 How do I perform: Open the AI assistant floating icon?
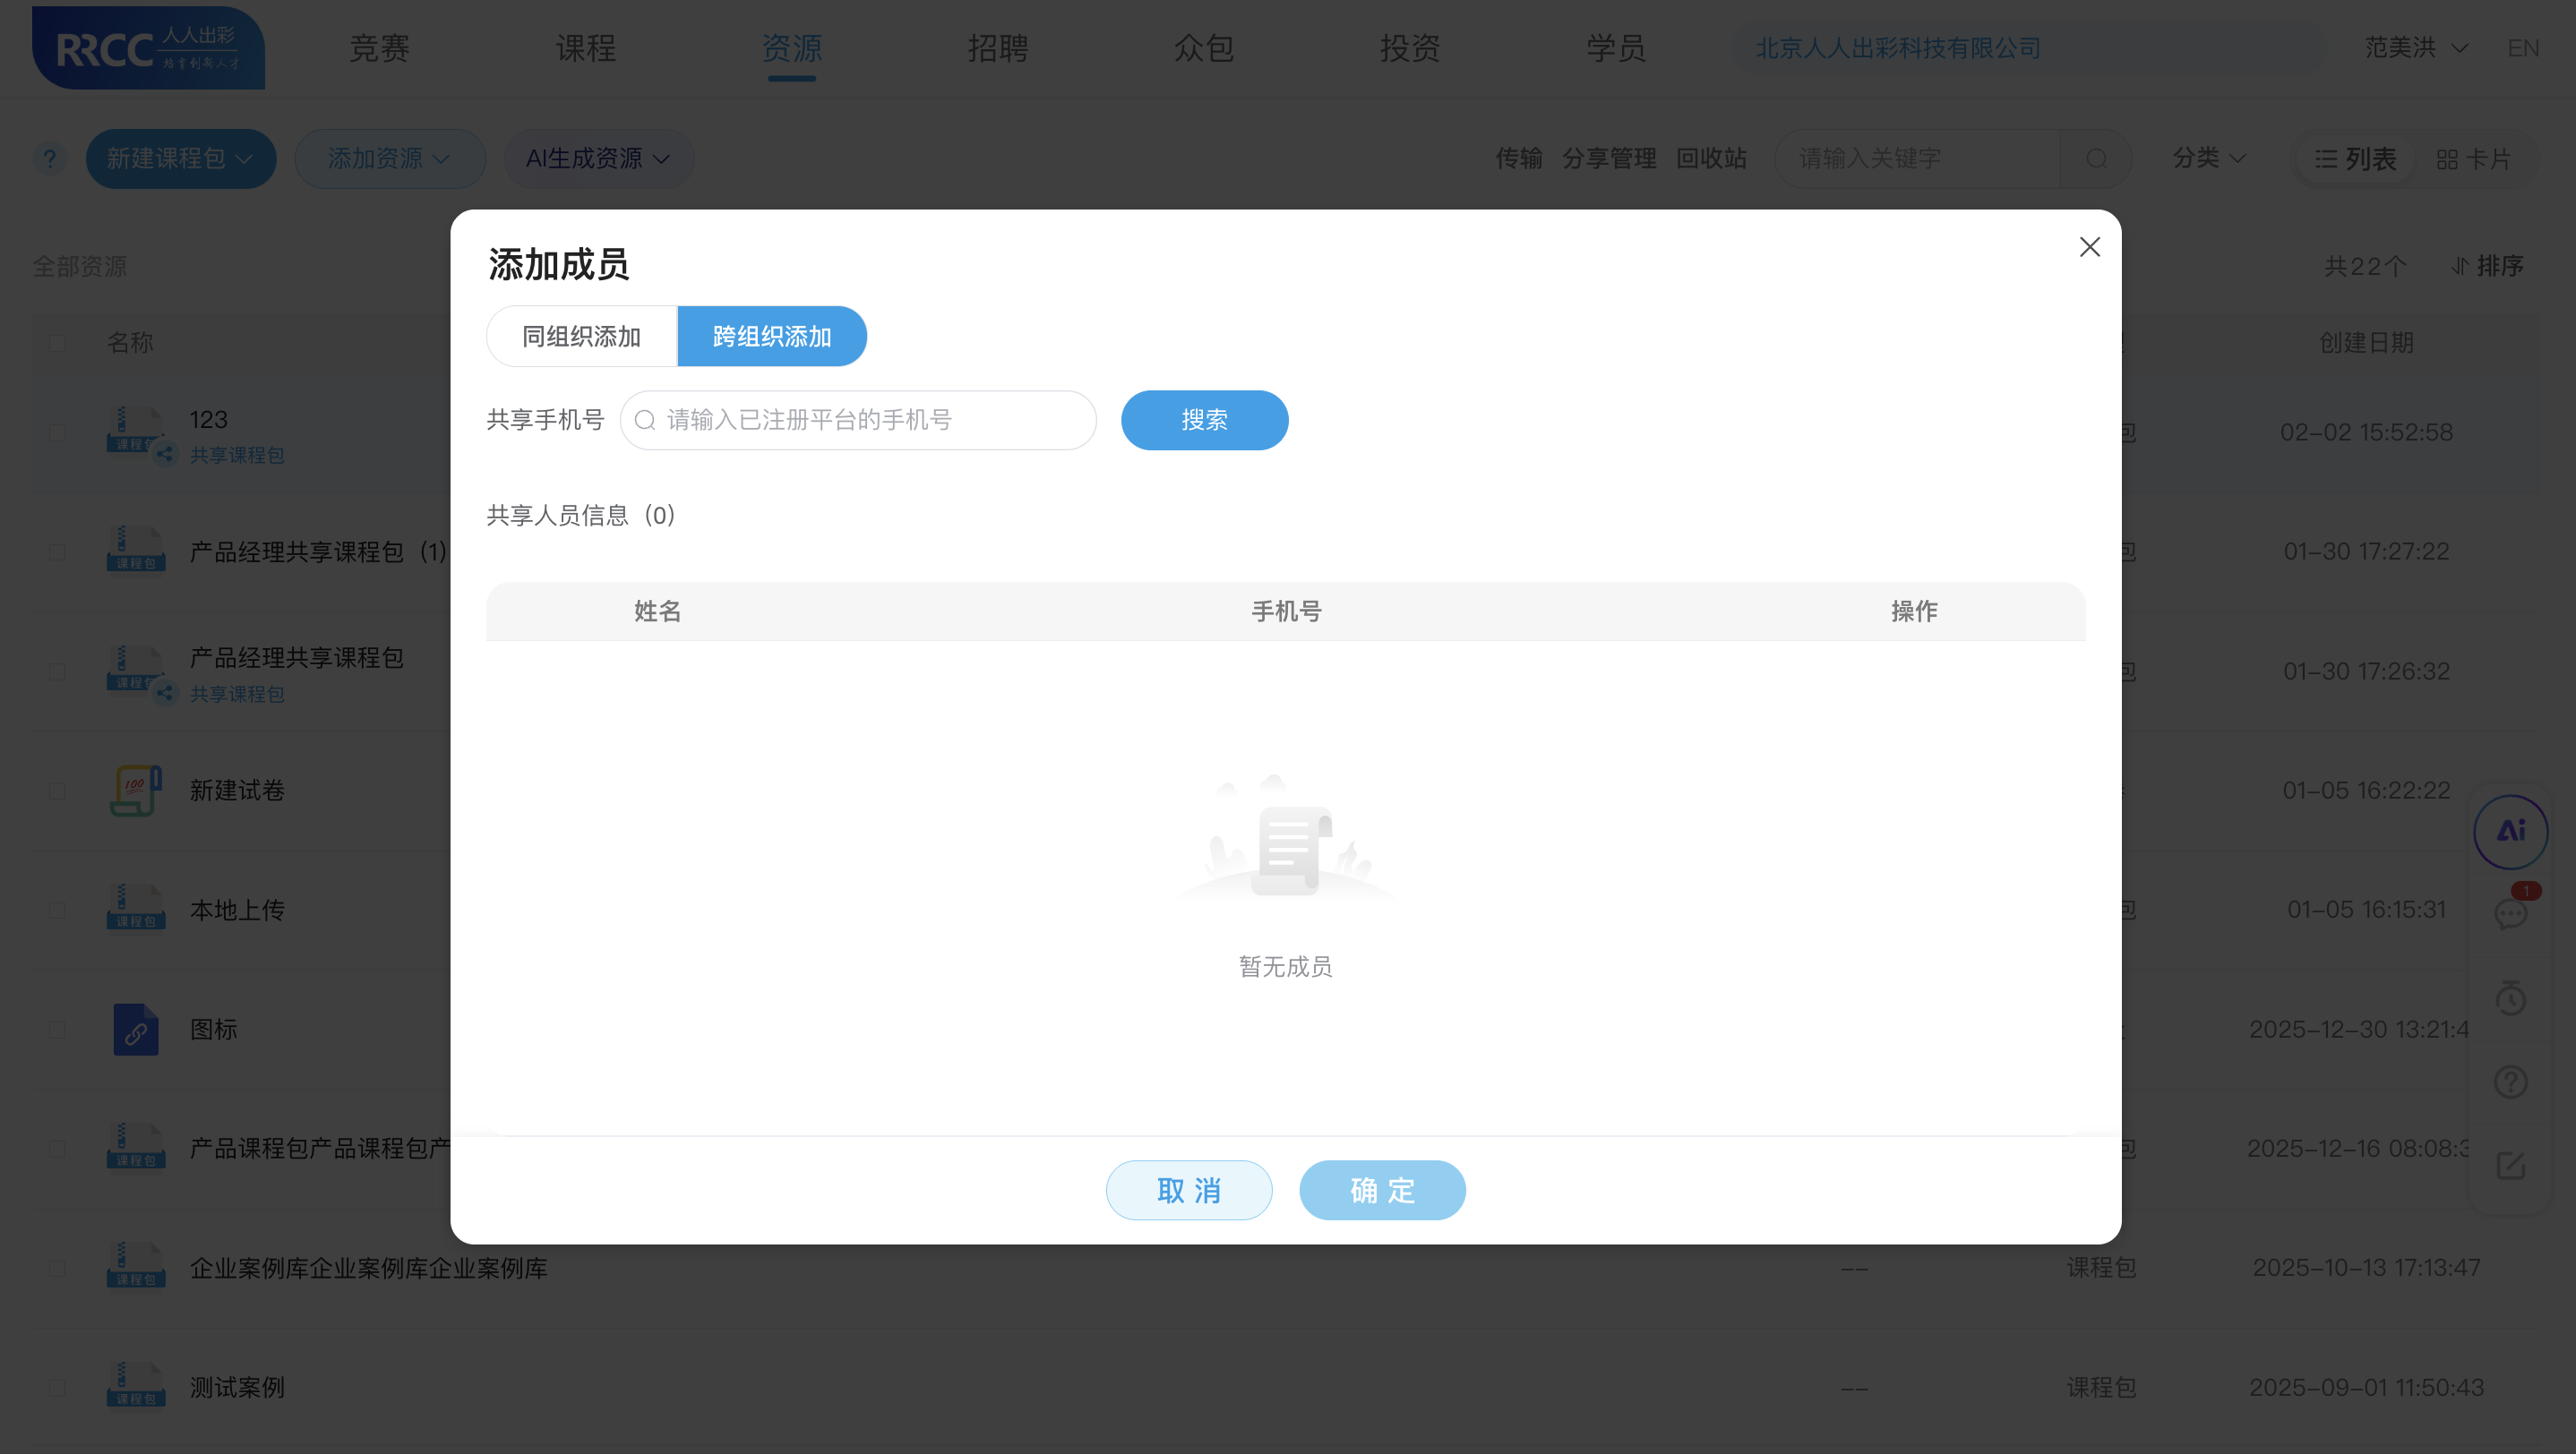pos(2511,831)
